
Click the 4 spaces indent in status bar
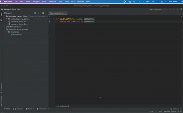pyautogui.click(x=167, y=111)
